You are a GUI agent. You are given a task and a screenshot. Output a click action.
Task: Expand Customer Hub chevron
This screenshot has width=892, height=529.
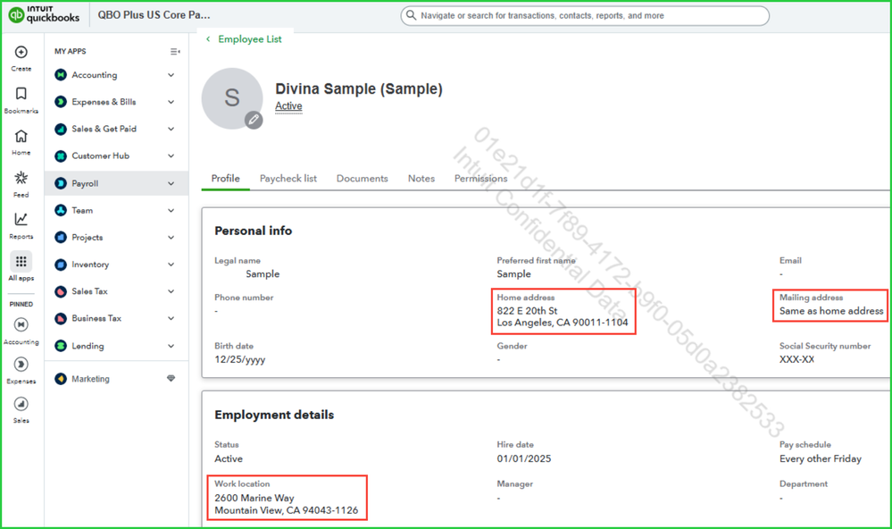pyautogui.click(x=171, y=156)
